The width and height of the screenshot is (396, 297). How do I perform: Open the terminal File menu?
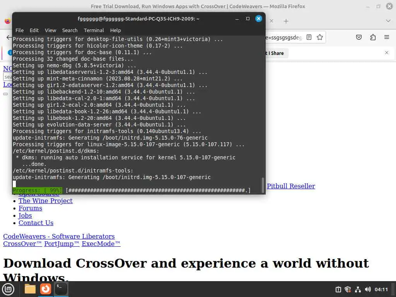tap(19, 30)
